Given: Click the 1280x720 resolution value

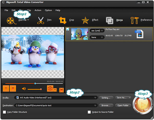Looking at the screenshot, I should 119,36.
